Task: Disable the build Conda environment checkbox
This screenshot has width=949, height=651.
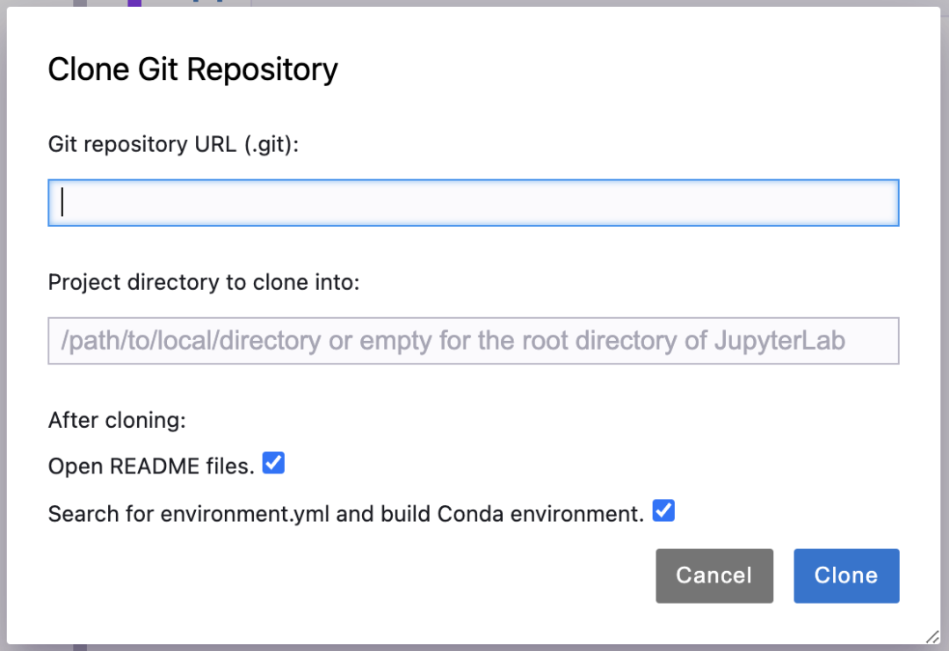Action: pos(663,510)
